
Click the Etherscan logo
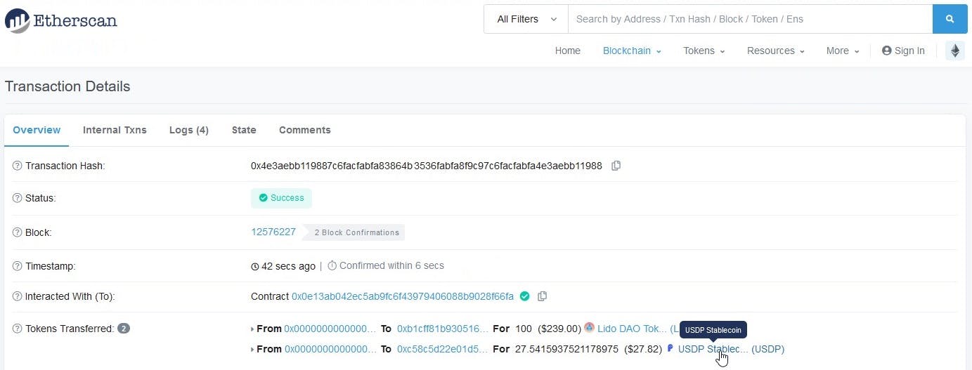[x=61, y=20]
